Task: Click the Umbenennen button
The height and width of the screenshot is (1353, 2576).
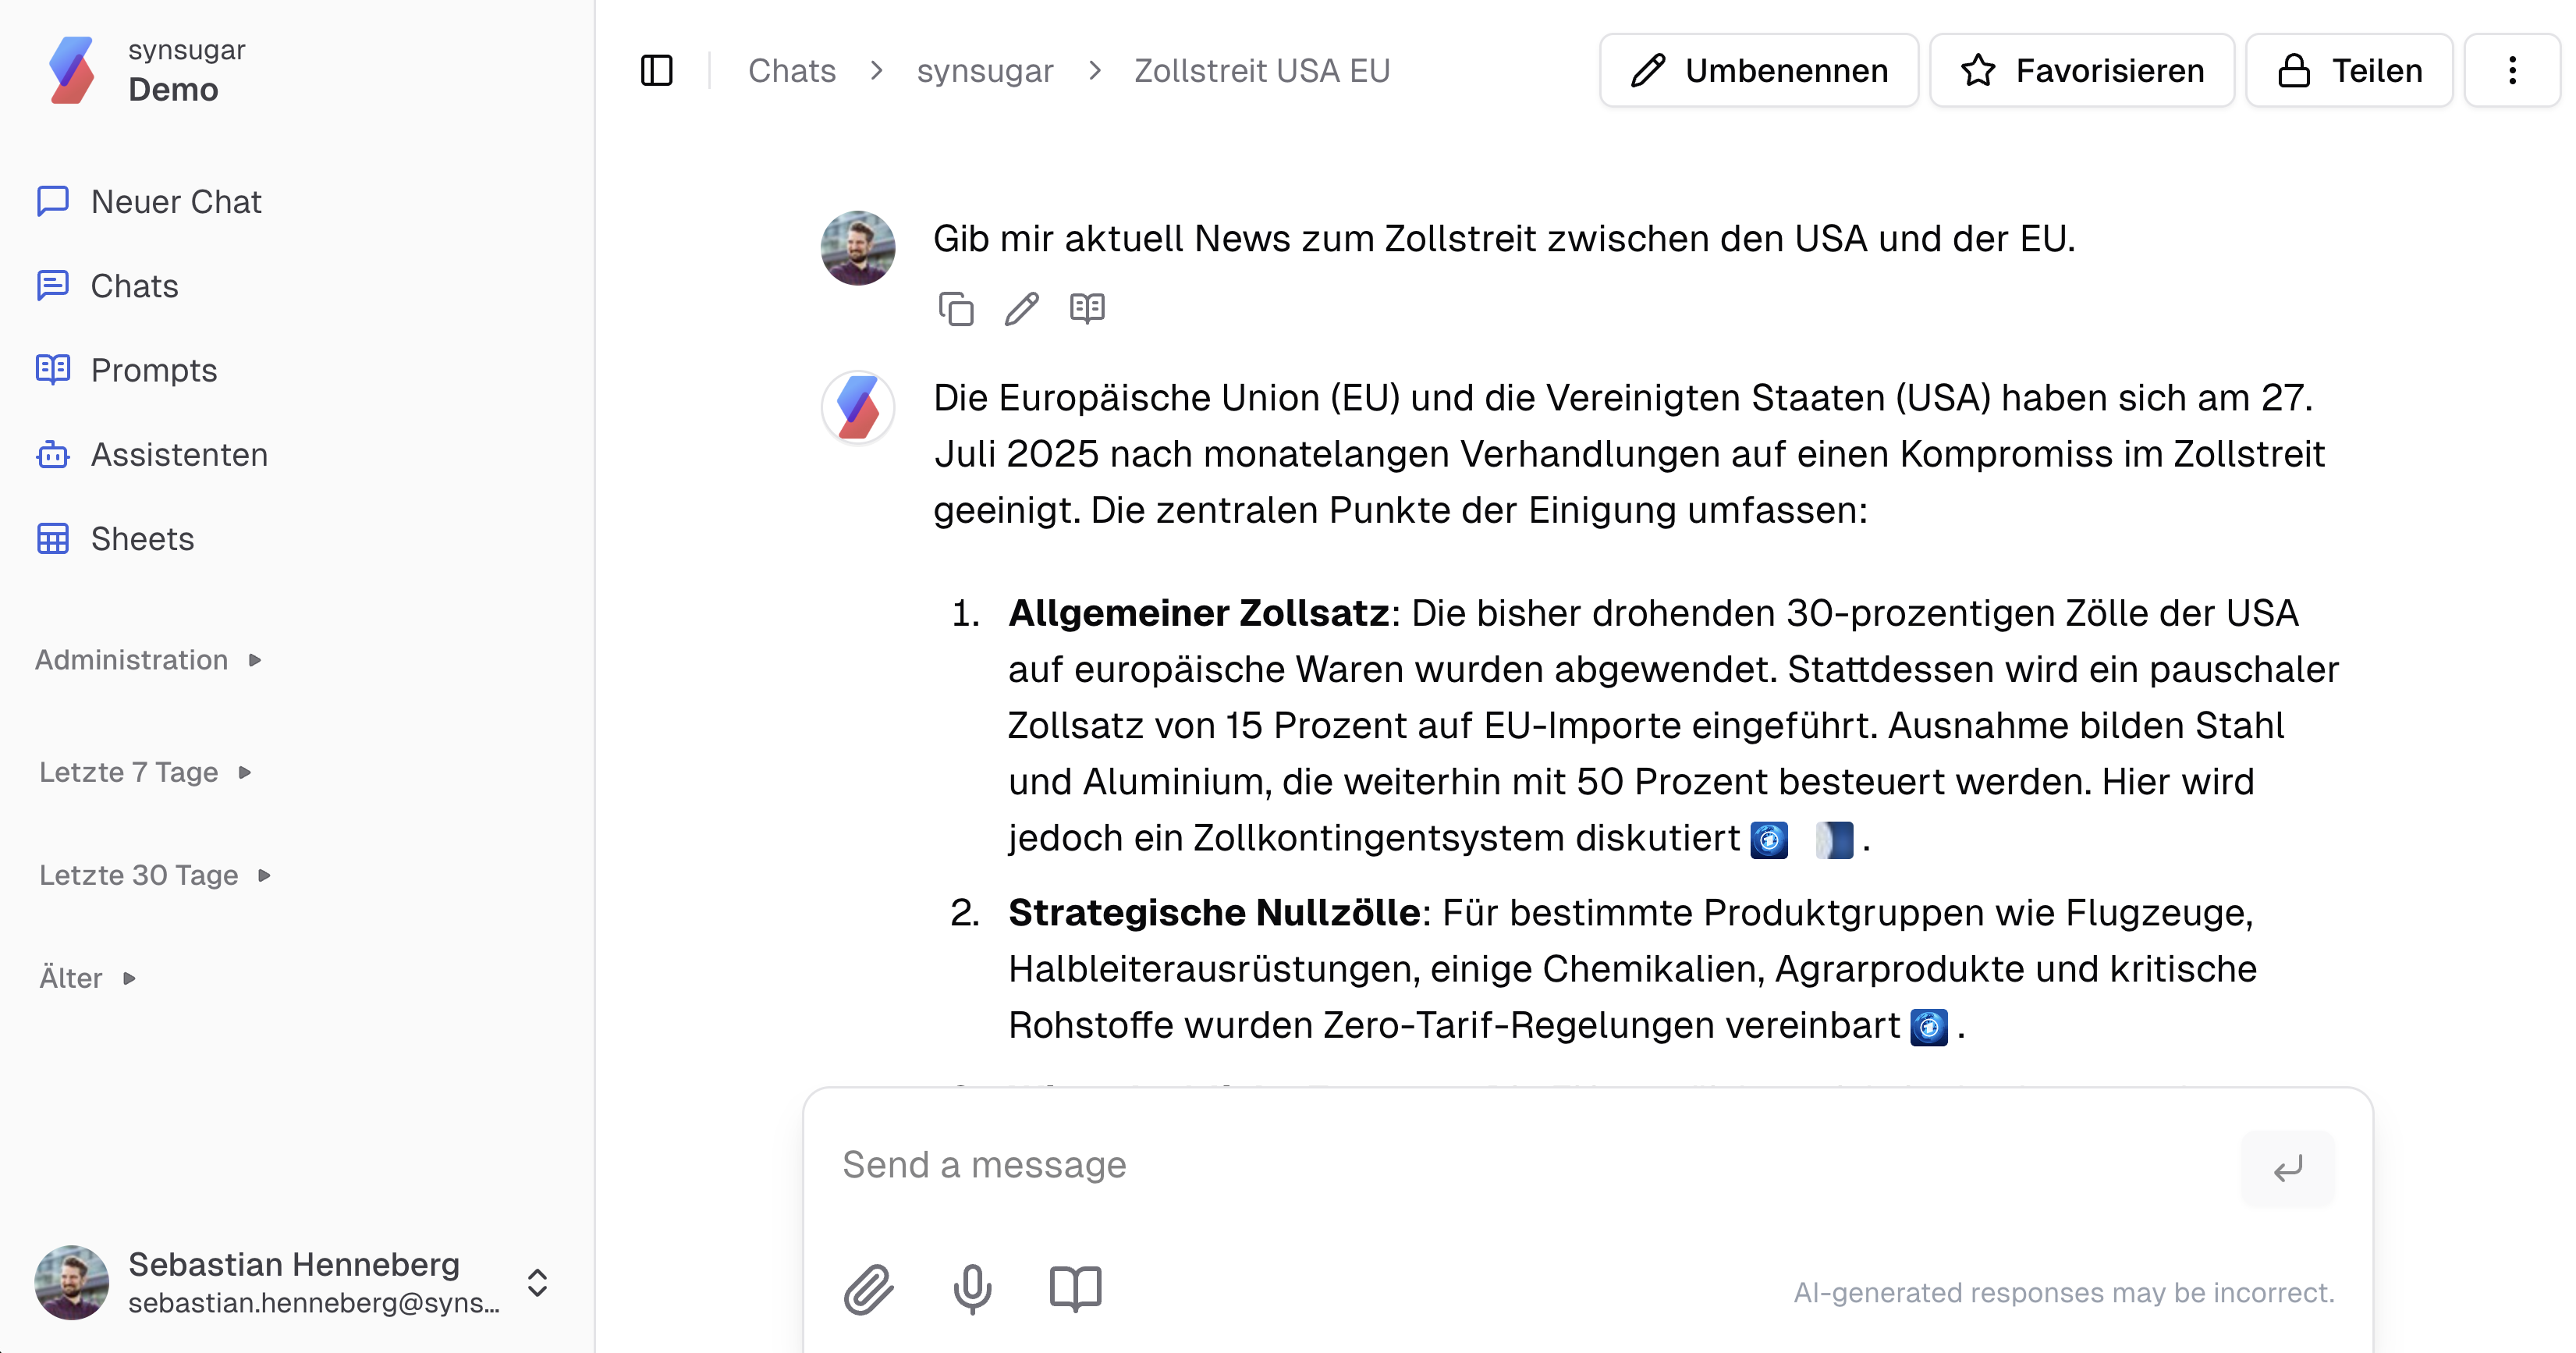Action: point(1758,70)
